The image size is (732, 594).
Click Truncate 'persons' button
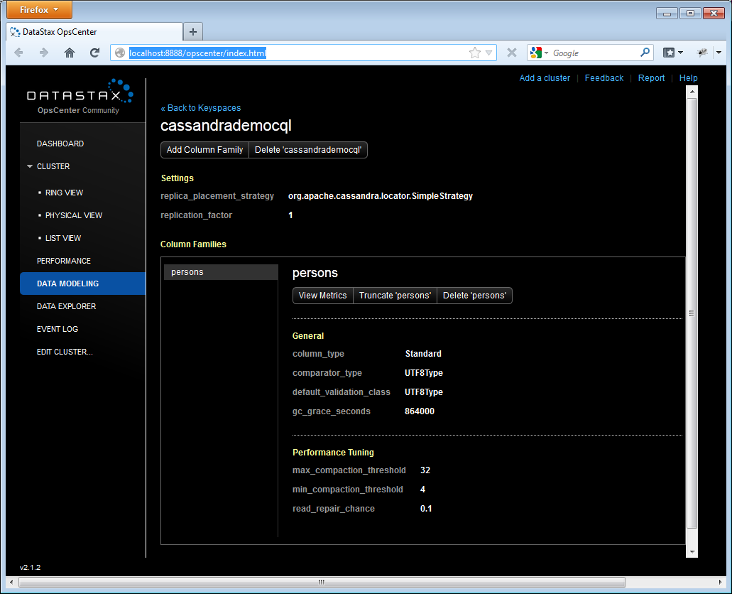click(395, 296)
